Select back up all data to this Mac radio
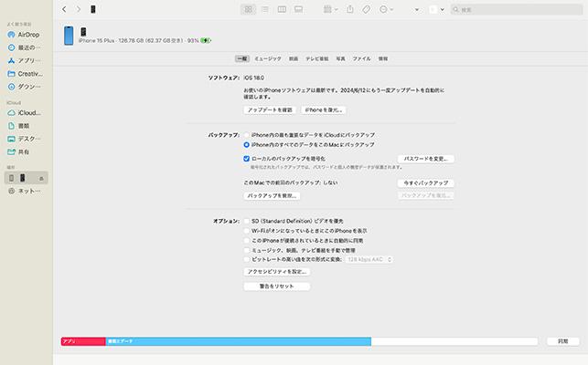The height and width of the screenshot is (365, 588). pyautogui.click(x=246, y=144)
